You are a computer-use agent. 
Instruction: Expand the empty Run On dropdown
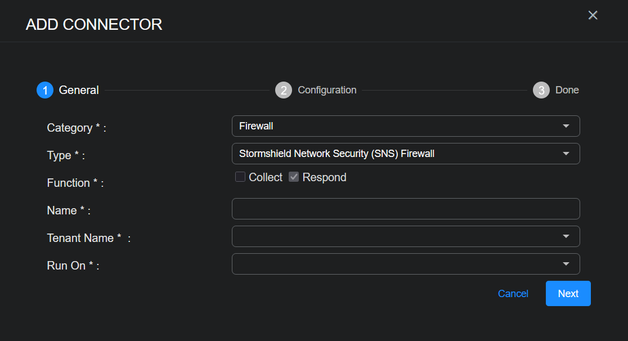394,264
